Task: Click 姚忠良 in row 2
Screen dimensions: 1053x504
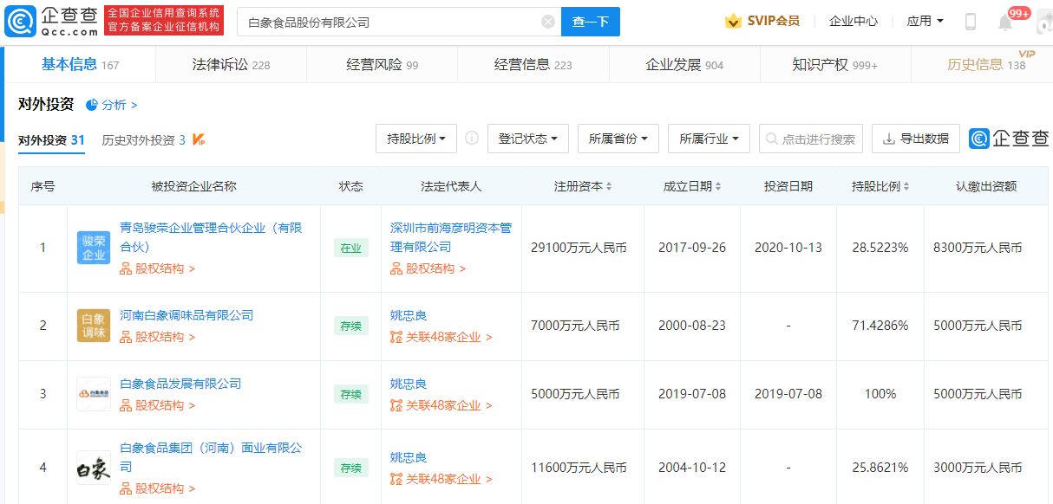Action: click(409, 315)
